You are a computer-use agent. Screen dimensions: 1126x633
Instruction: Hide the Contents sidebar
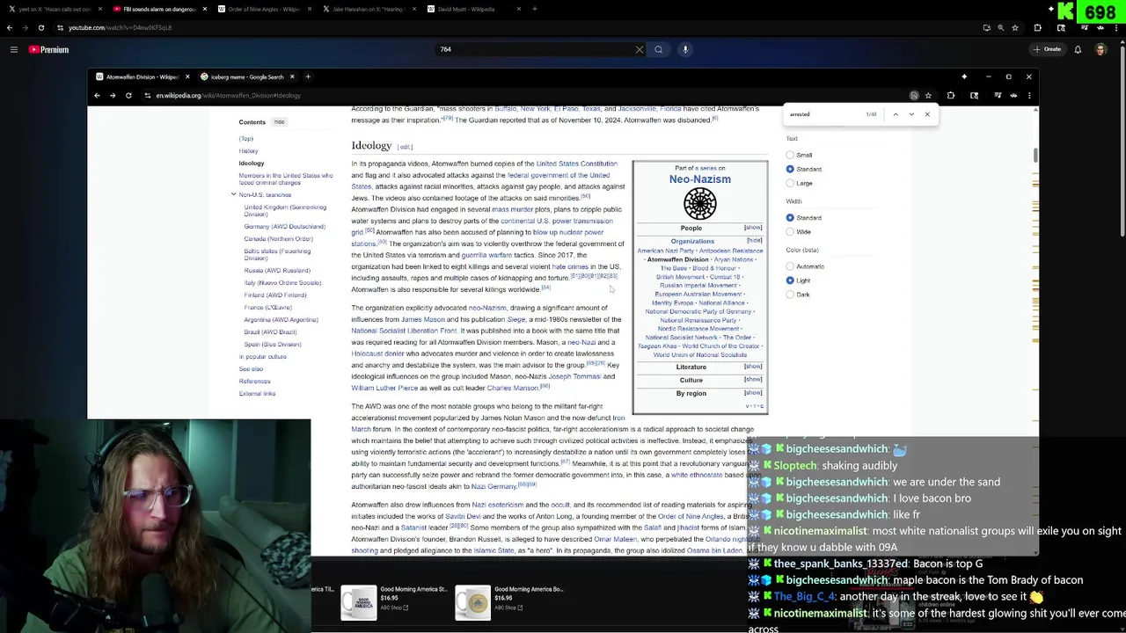click(x=279, y=122)
